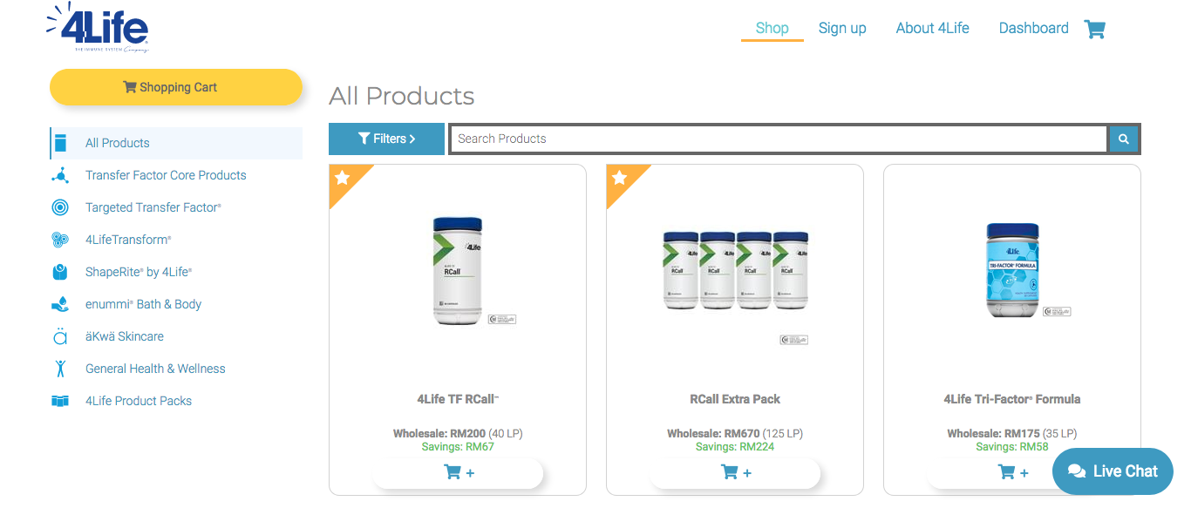Open the 4Life TF RCall product image

458,272
